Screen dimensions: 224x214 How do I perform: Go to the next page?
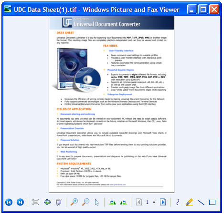click(x=163, y=202)
